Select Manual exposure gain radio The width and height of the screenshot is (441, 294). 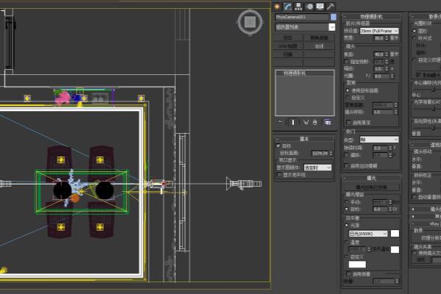pyautogui.click(x=347, y=202)
